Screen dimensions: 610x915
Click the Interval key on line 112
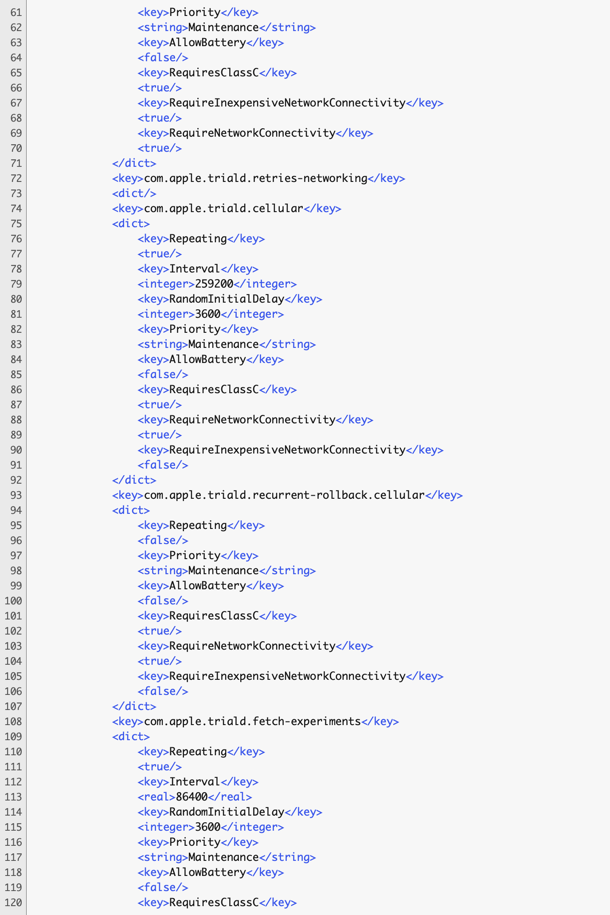tap(195, 782)
